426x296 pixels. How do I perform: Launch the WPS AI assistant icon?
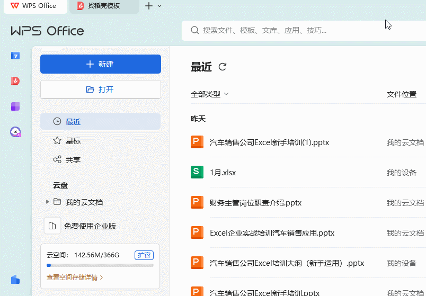(x=15, y=132)
